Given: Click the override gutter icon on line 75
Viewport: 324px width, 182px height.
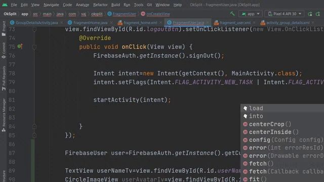Looking at the screenshot, I should point(20,47).
